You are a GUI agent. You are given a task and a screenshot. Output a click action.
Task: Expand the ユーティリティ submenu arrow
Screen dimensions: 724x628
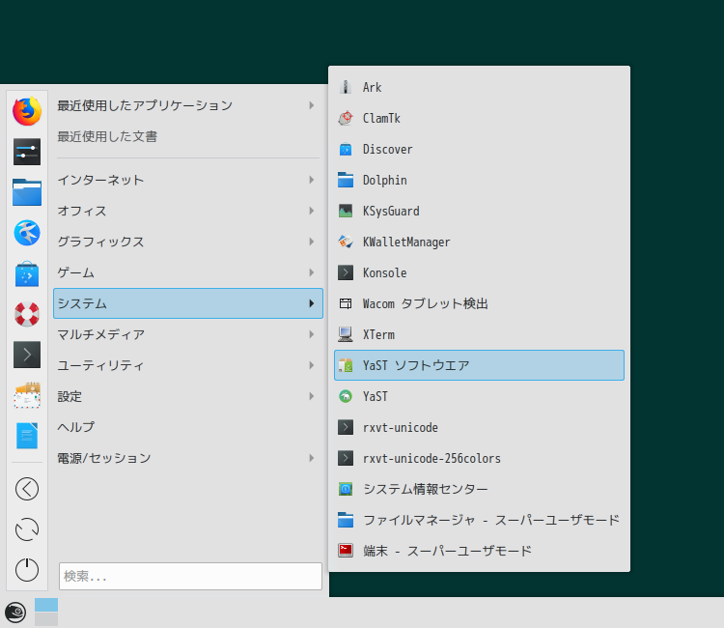click(312, 365)
